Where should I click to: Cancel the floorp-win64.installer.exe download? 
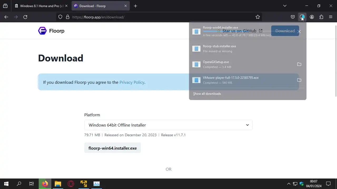click(299, 31)
